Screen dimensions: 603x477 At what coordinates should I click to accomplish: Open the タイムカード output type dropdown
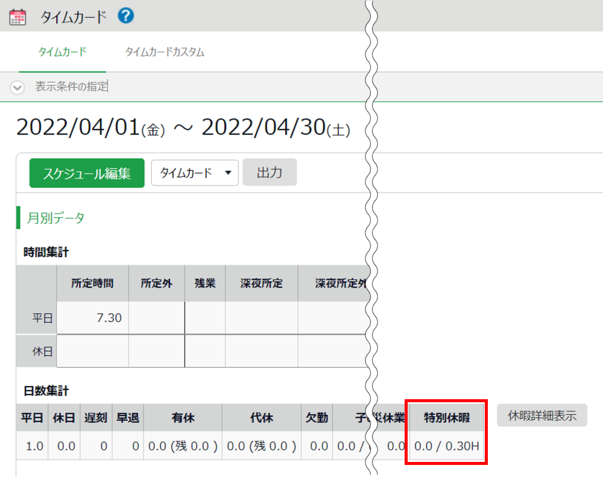click(195, 173)
